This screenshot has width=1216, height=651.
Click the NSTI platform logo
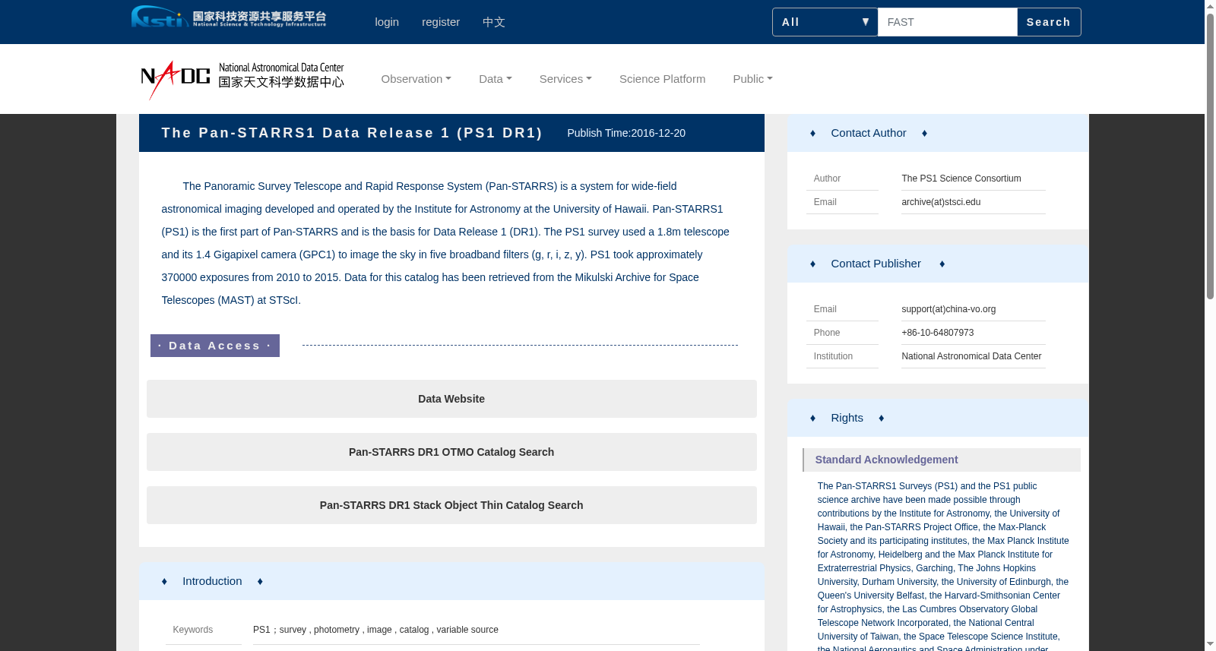click(x=229, y=17)
